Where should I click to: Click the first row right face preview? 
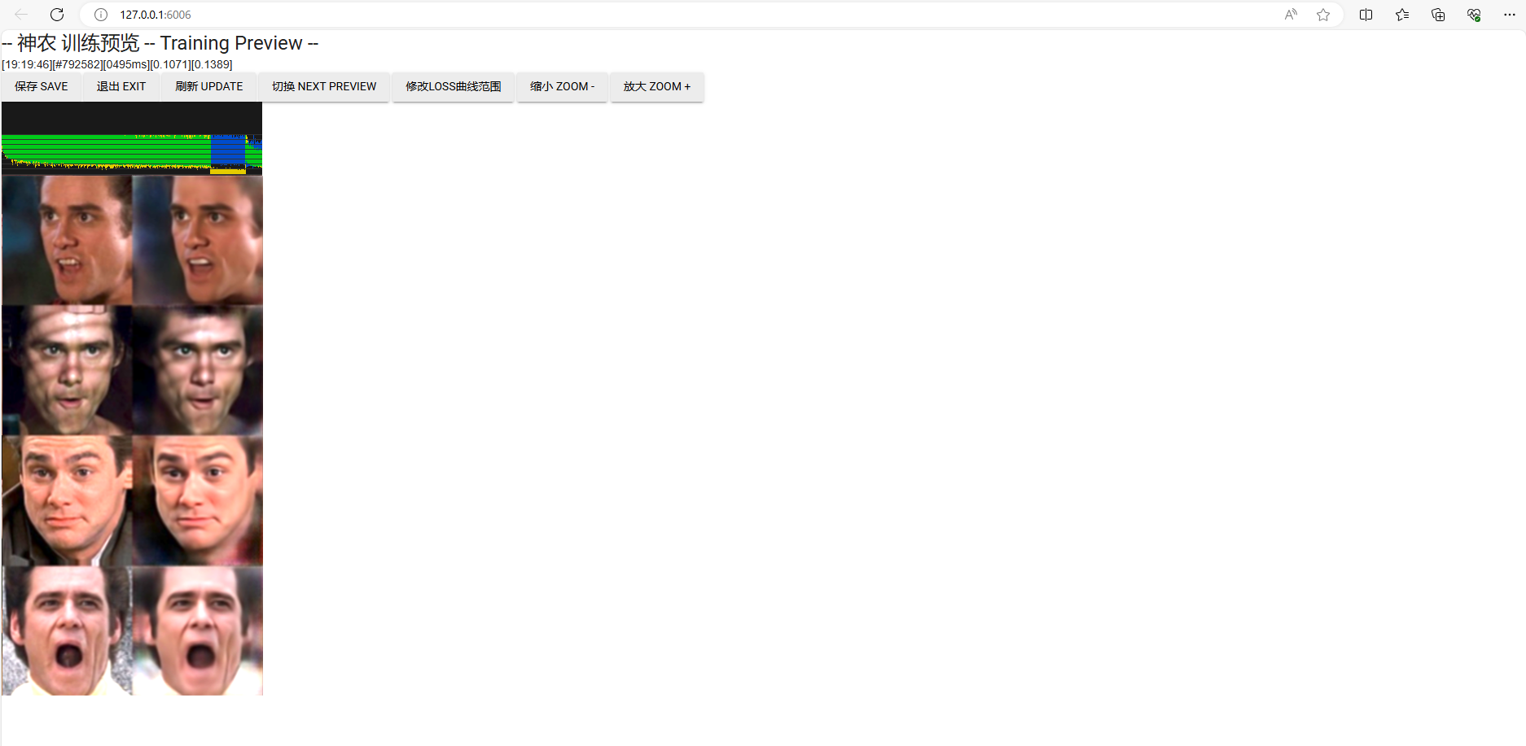tap(197, 240)
